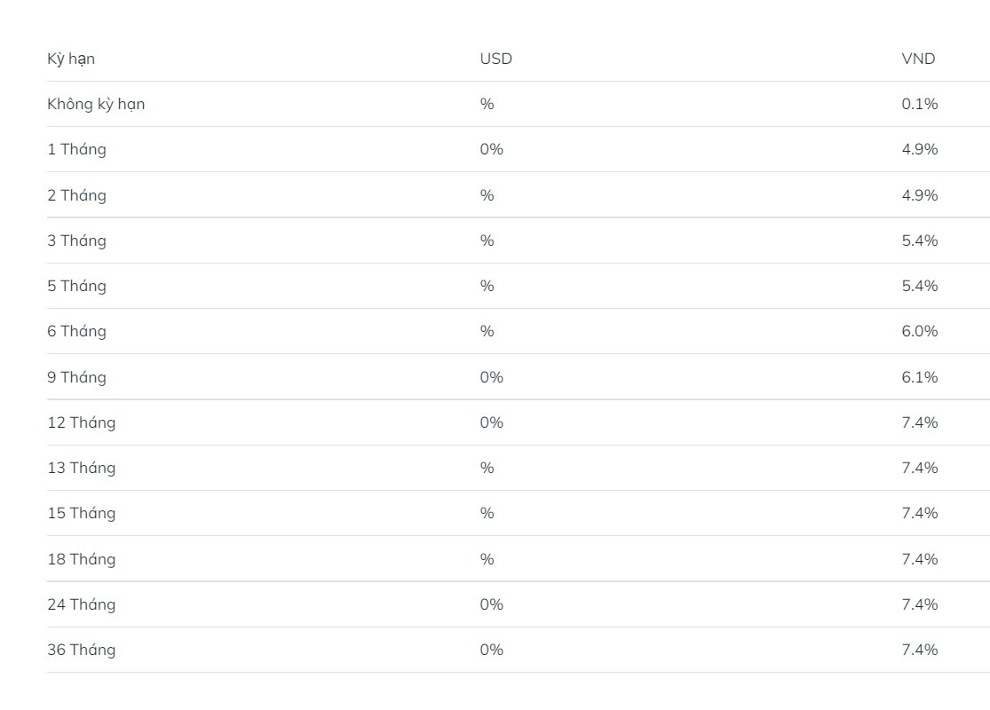Click the VND rate for 5 Tháng

919,286
